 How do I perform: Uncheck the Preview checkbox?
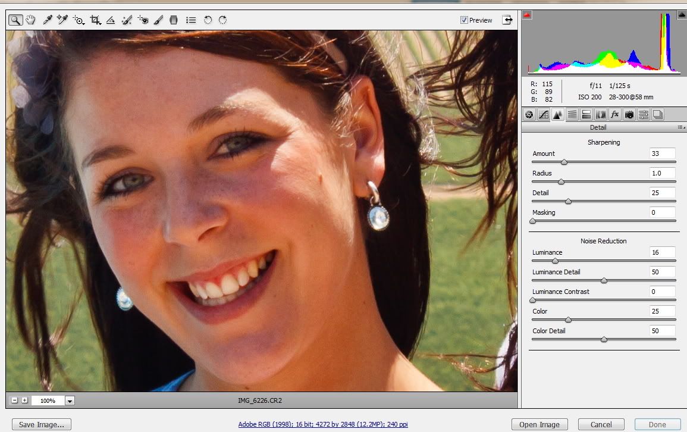pos(464,20)
